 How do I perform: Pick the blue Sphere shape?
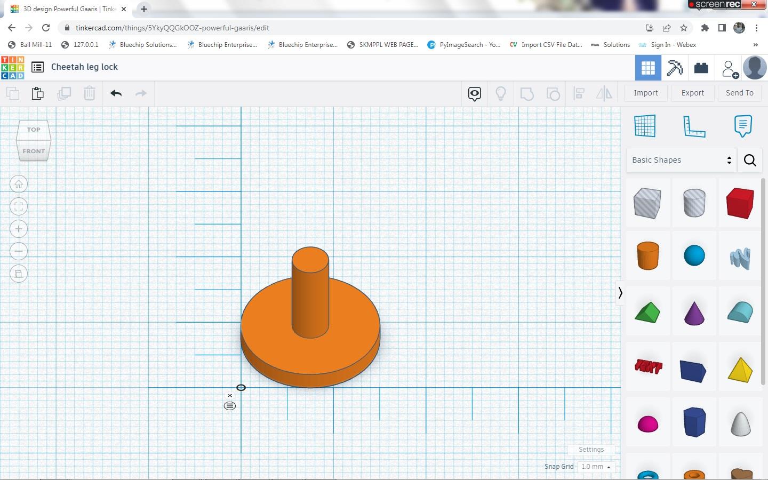tap(694, 255)
